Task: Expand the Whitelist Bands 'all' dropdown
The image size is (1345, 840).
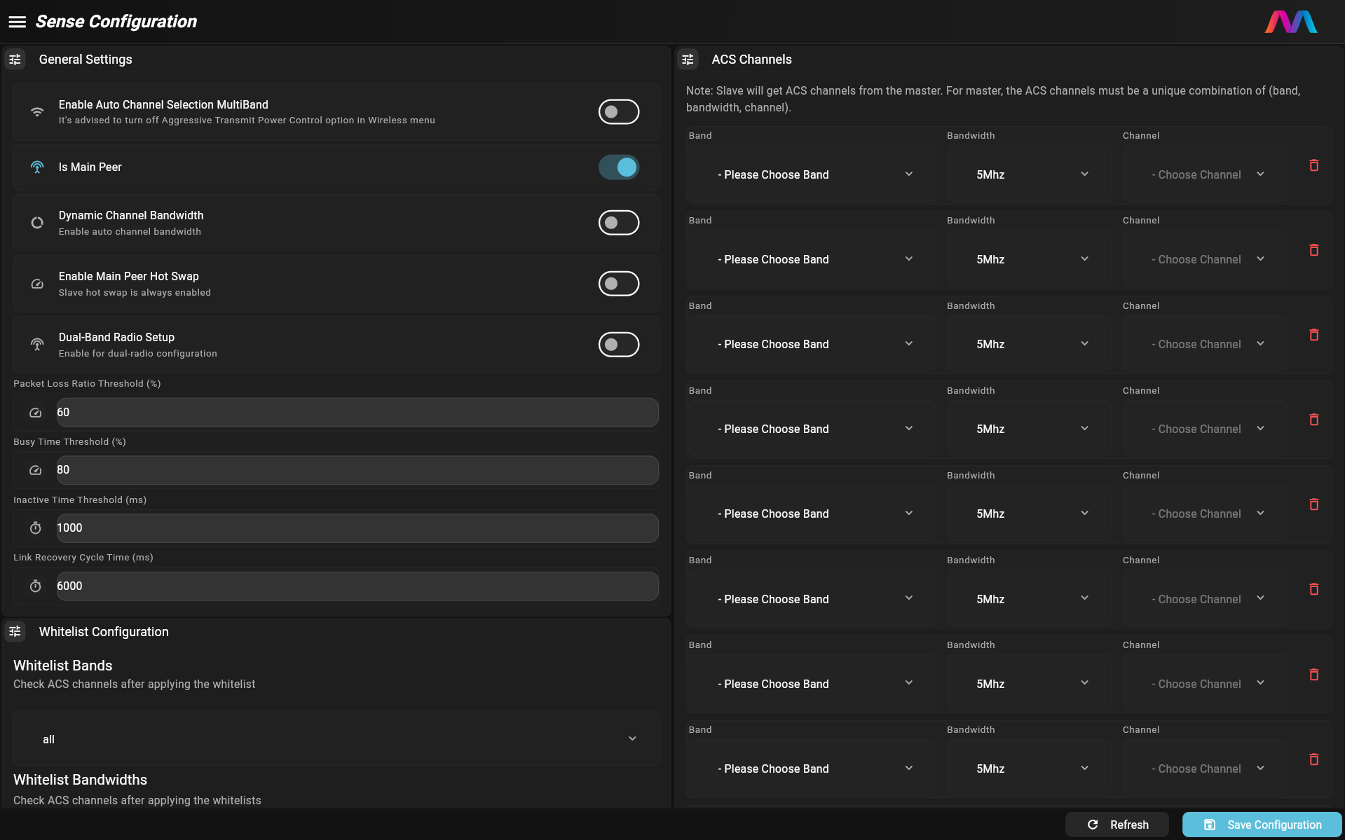Action: tap(336, 738)
